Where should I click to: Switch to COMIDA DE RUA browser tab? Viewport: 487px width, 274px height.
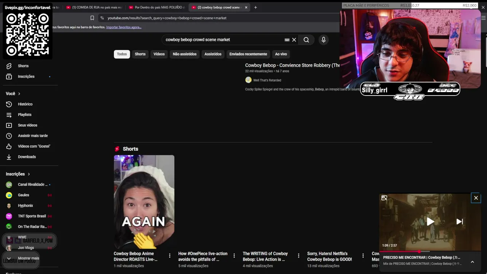(x=94, y=7)
